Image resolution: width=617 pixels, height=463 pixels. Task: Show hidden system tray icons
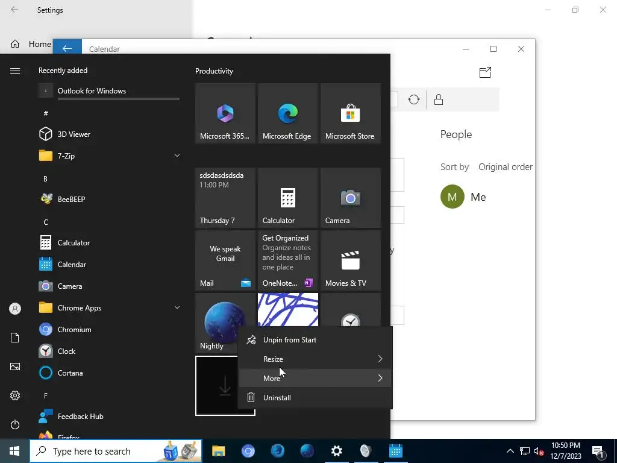tap(510, 451)
